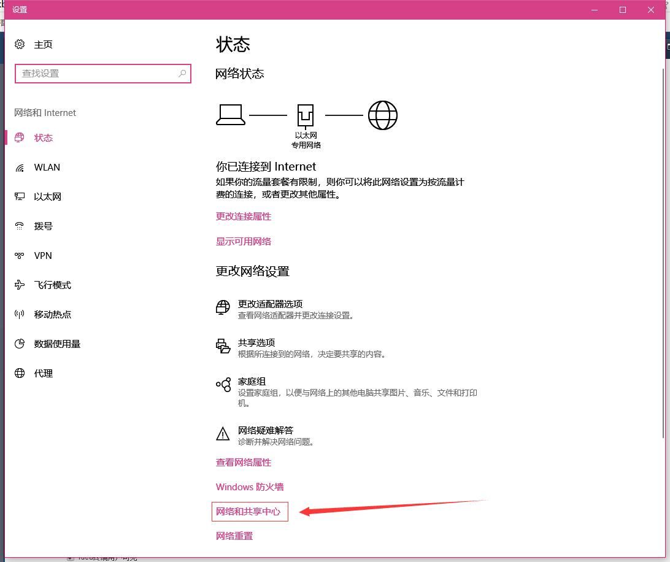Click the Home gear icon in sidebar
This screenshot has width=670, height=562.
pyautogui.click(x=20, y=44)
